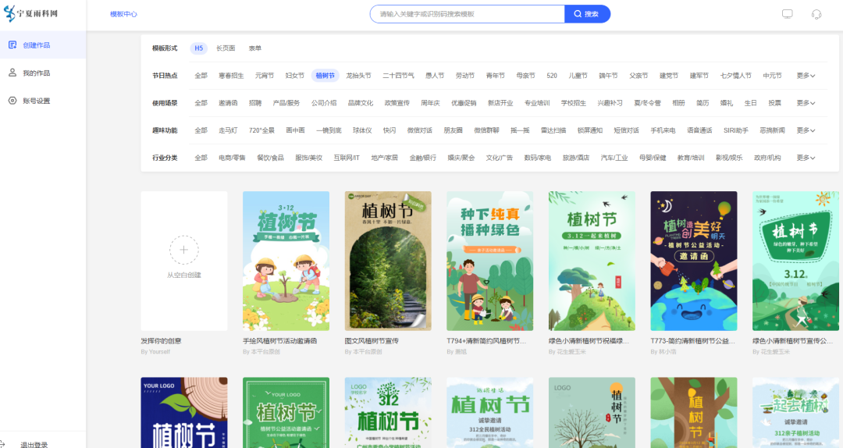843x448 pixels.
Task: Open 图文风植树节宣传 template thumbnail
Action: click(x=388, y=261)
